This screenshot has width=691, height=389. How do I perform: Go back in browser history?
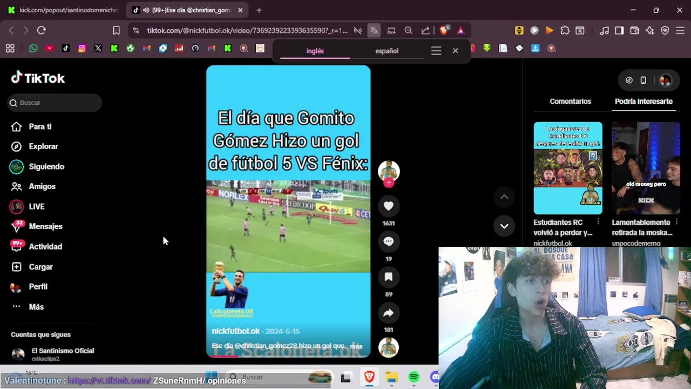11,30
